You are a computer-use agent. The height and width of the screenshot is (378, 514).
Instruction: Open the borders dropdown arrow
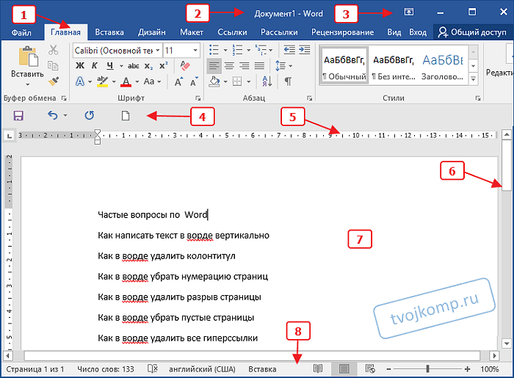click(248, 81)
